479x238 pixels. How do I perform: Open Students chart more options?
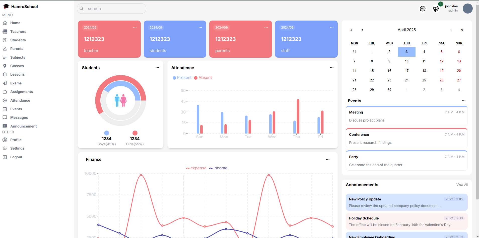(157, 68)
